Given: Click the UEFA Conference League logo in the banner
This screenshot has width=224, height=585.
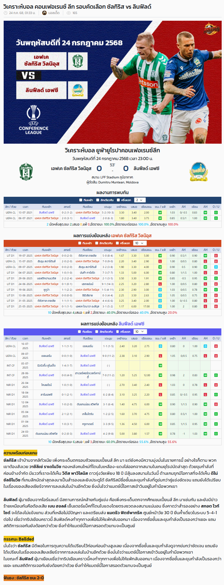Looking at the screenshot, I should click(33, 120).
